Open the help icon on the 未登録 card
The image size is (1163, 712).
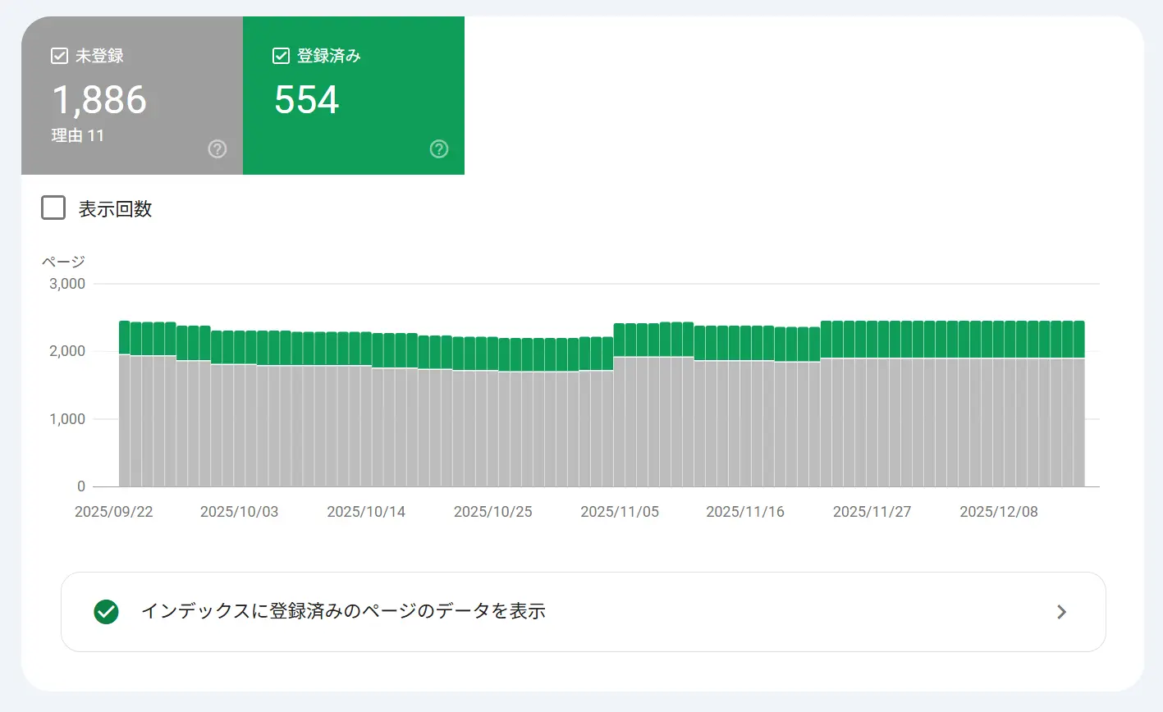217,148
